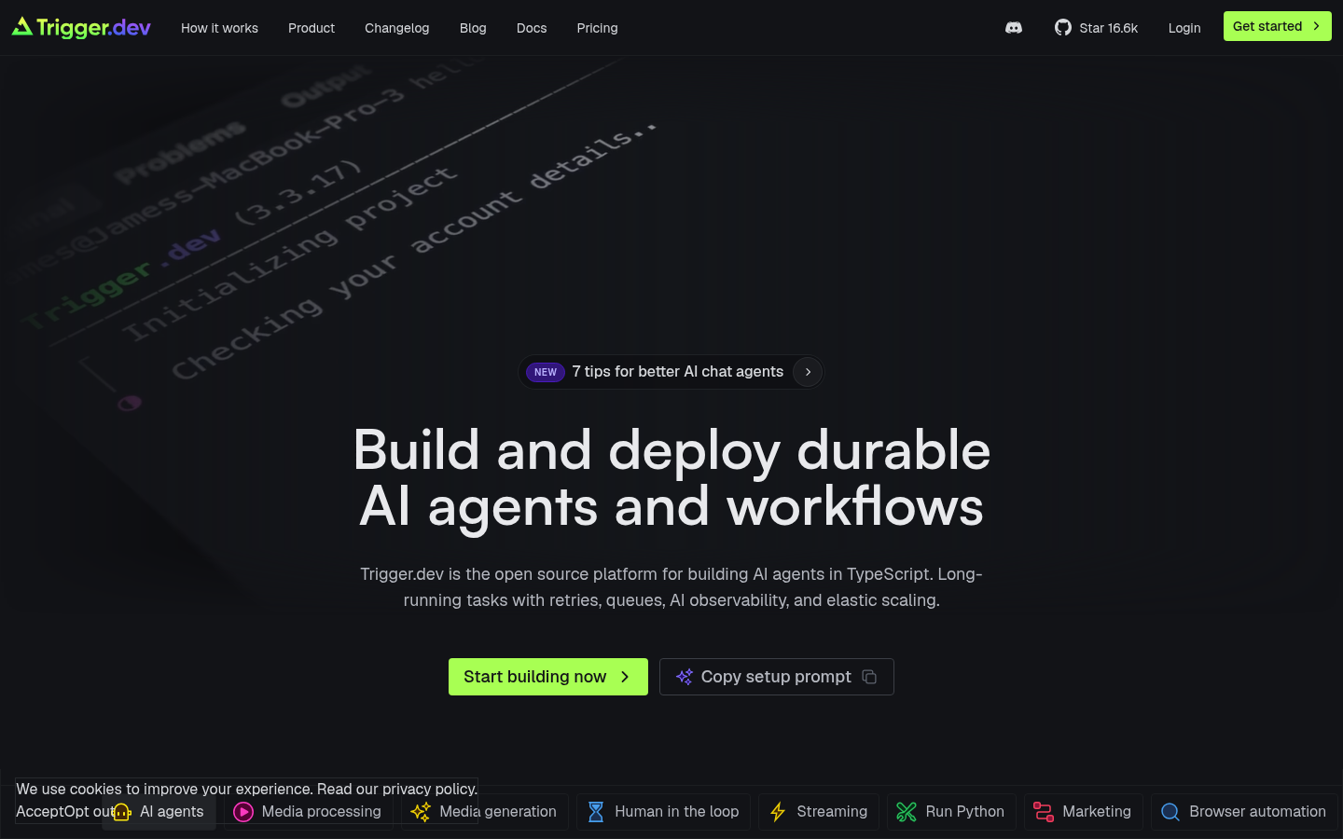Image resolution: width=1343 pixels, height=839 pixels.
Task: Click the Trigger.dev logo
Action: [x=81, y=28]
